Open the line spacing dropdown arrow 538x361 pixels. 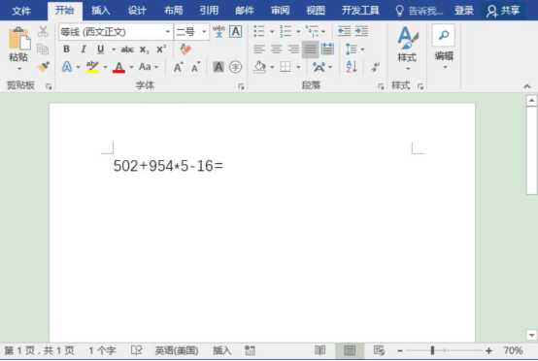pyautogui.click(x=362, y=49)
